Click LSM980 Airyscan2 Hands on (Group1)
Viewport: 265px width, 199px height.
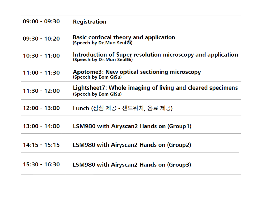point(132,126)
